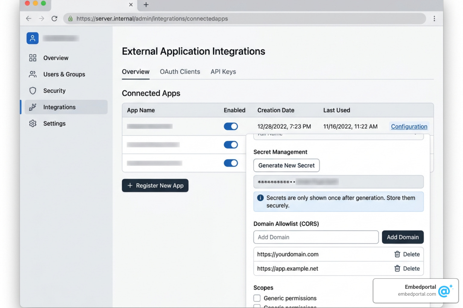The width and height of the screenshot is (463, 308).
Task: Click the browser forward arrow
Action: coord(42,19)
